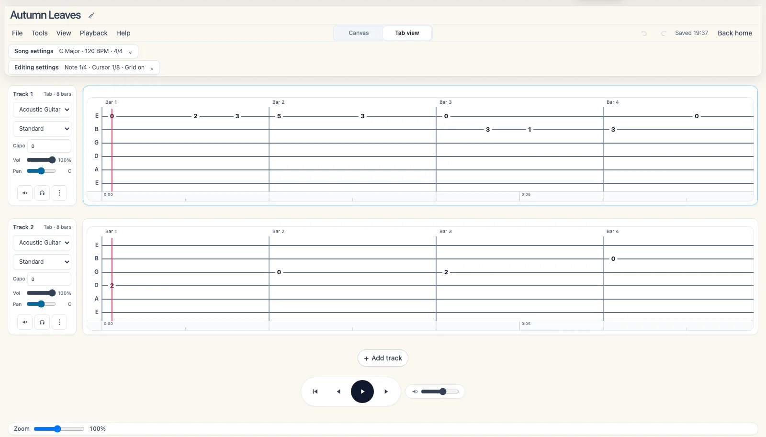Click zoom 100% value
Image resolution: width=766 pixels, height=437 pixels.
[x=98, y=429]
